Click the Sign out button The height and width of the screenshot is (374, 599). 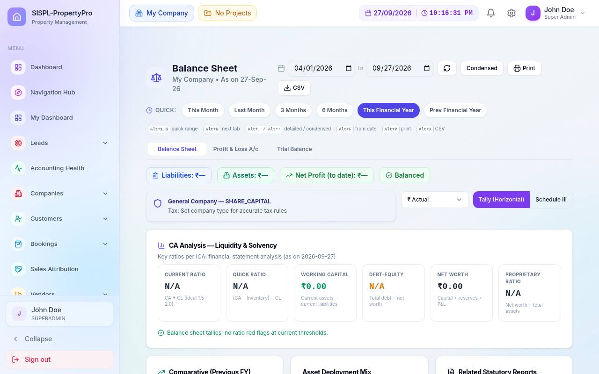point(60,360)
